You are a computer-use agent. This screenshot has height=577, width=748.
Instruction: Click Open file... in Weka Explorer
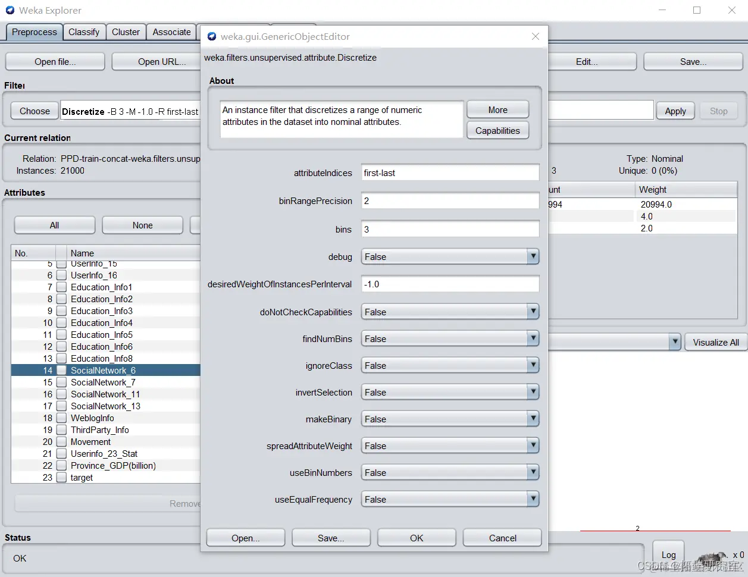pos(55,61)
